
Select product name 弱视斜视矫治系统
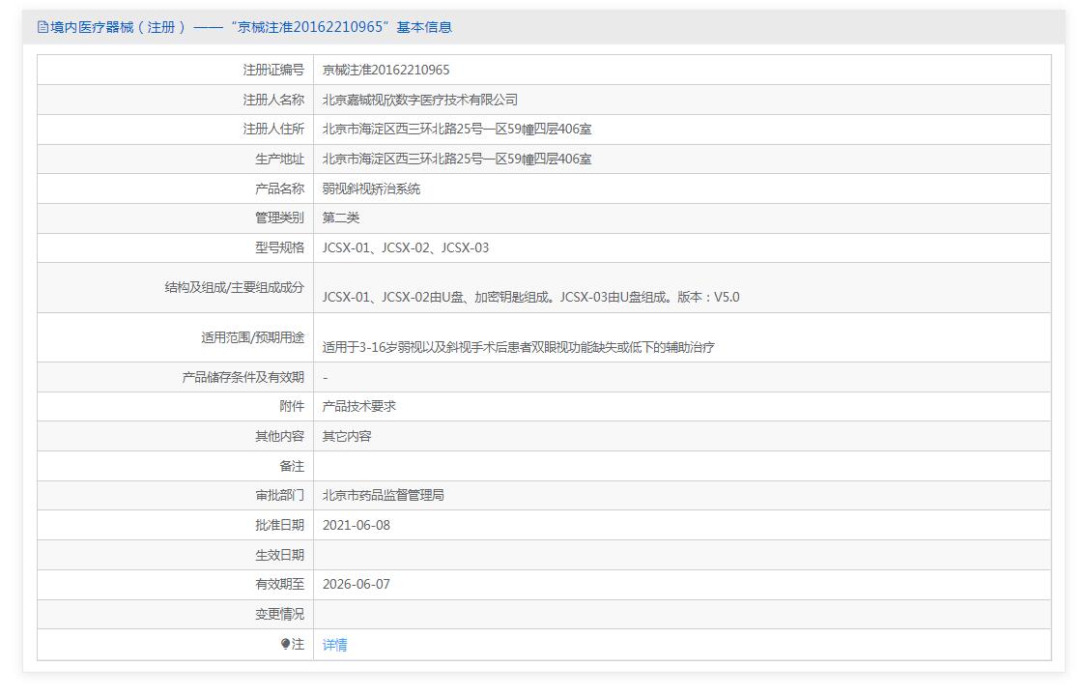tap(371, 188)
